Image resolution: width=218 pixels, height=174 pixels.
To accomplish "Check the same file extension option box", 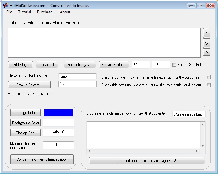I will [x=208, y=77].
